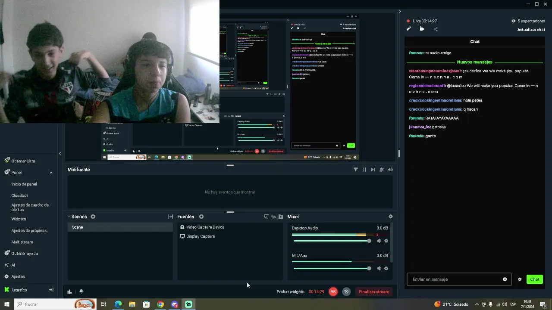Image resolution: width=552 pixels, height=310 pixels.
Task: Open Cloudbot in the sidebar
Action: (x=19, y=195)
